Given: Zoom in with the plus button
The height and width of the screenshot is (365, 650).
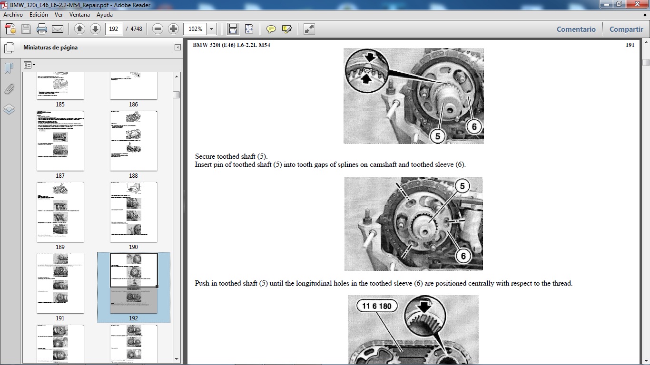Looking at the screenshot, I should tap(173, 29).
